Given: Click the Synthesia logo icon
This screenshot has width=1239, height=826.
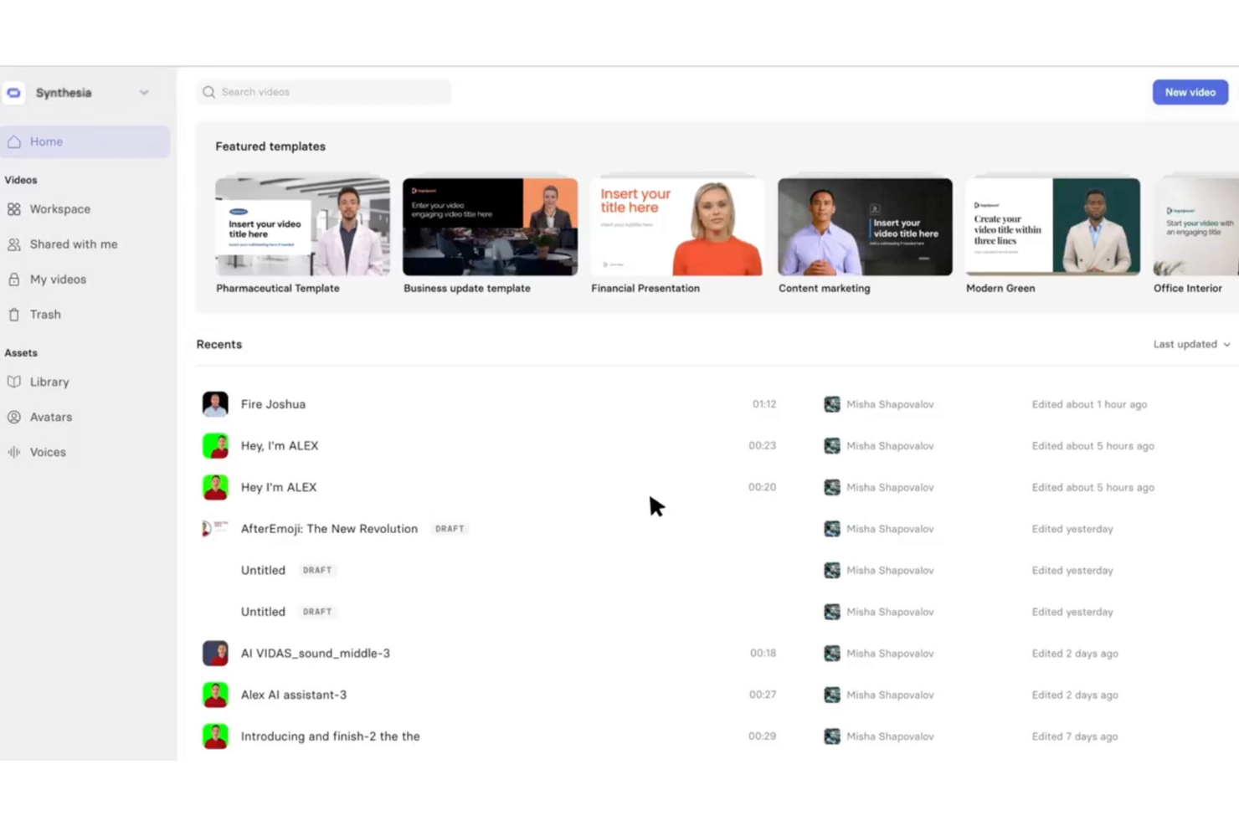Looking at the screenshot, I should click(14, 93).
